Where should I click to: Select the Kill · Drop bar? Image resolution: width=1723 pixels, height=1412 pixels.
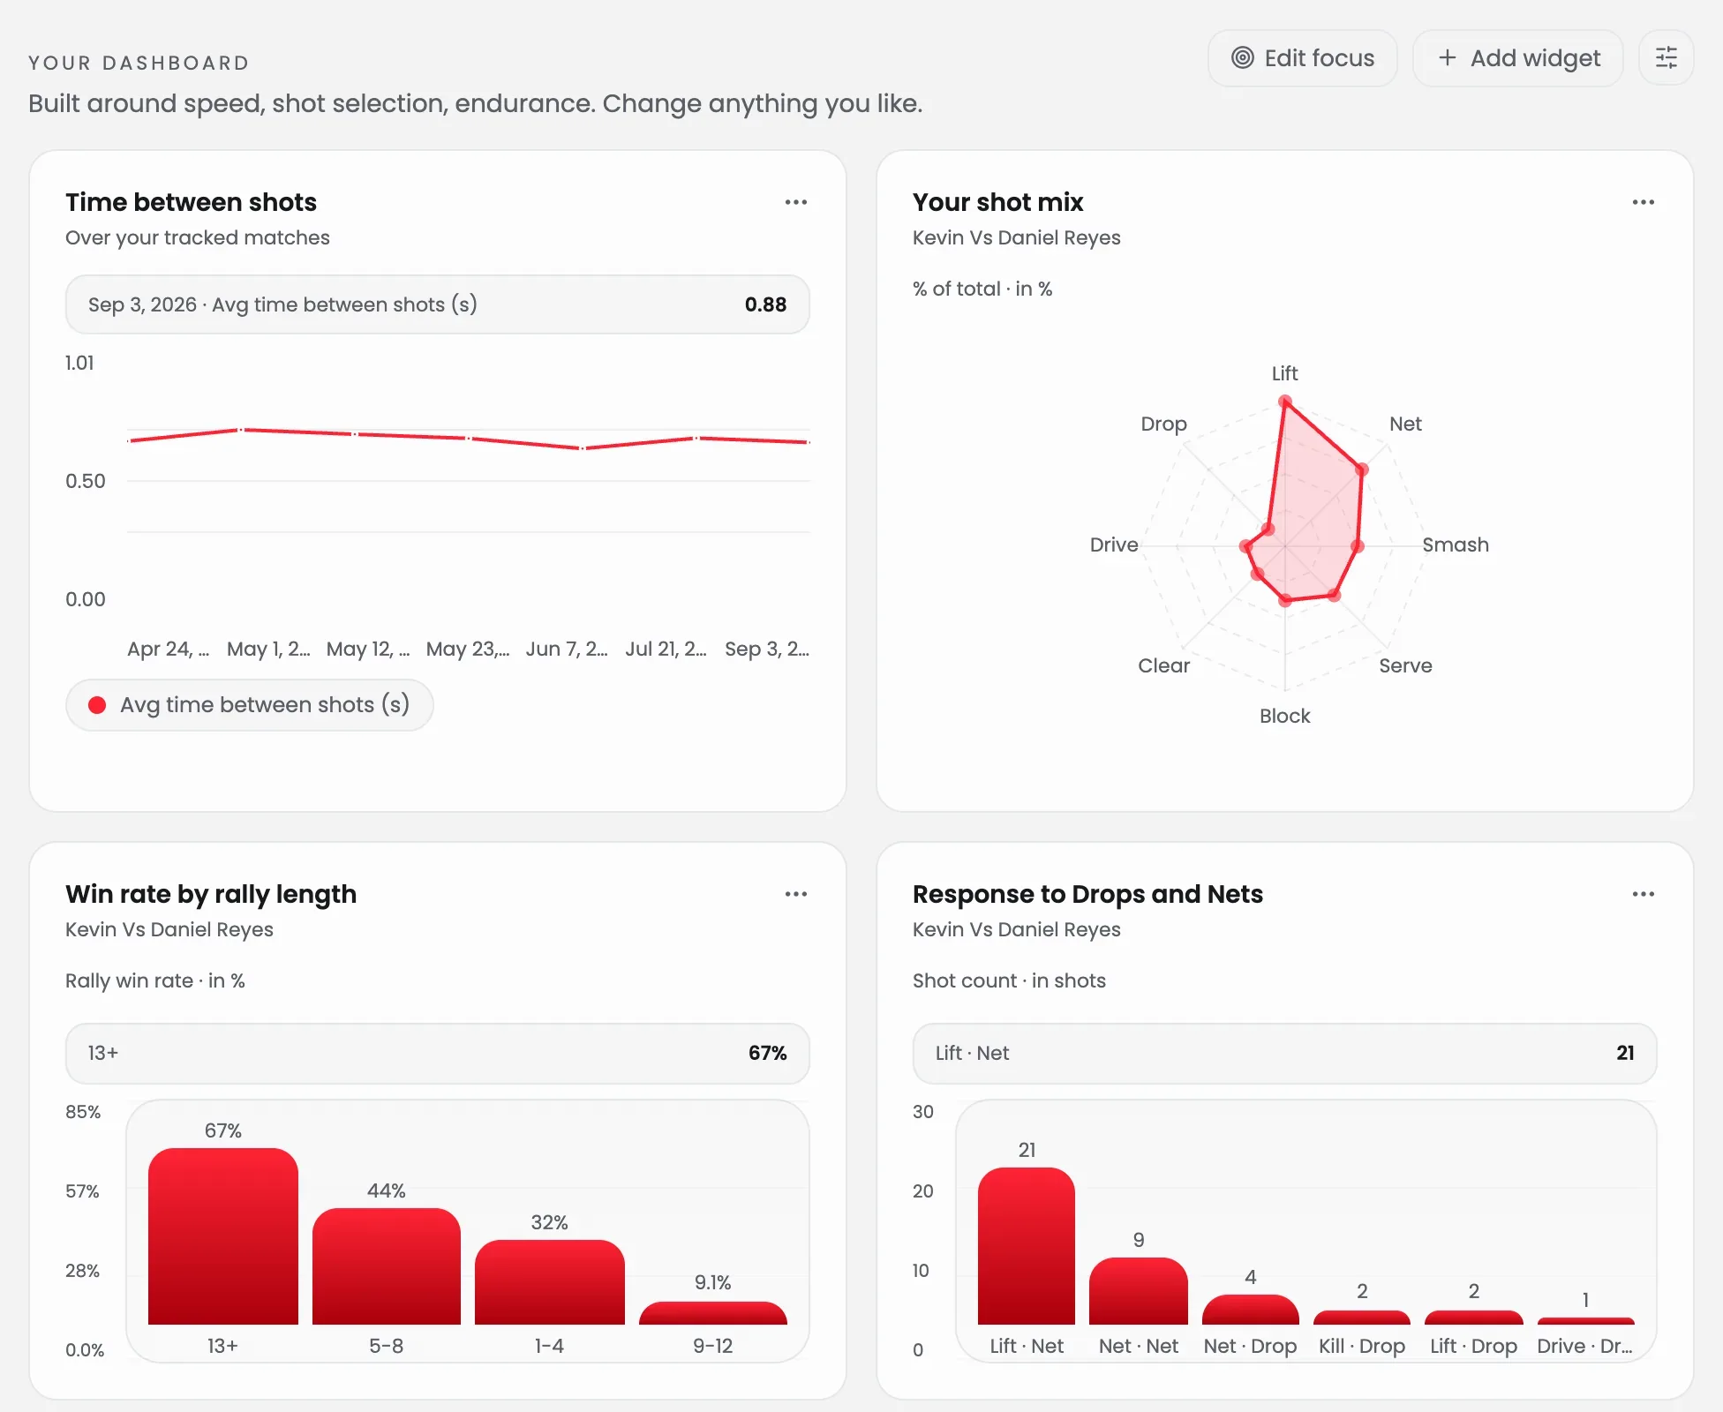tap(1362, 1318)
